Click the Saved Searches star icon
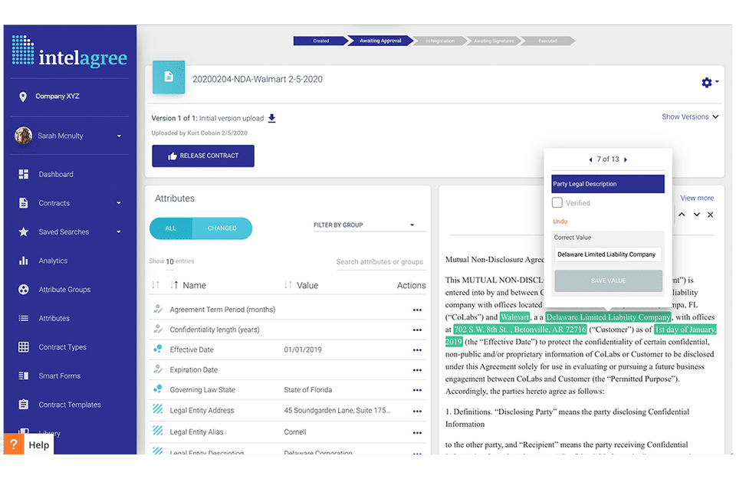This screenshot has width=736, height=479. [23, 231]
